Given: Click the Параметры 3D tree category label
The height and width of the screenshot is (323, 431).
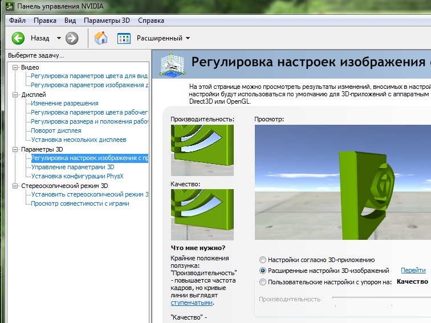Looking at the screenshot, I should point(42,149).
